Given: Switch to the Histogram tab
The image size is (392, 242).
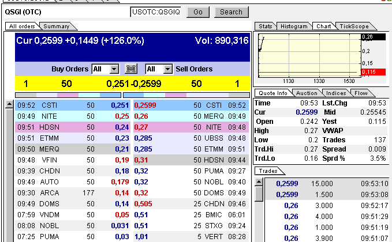Looking at the screenshot, I should [294, 26].
